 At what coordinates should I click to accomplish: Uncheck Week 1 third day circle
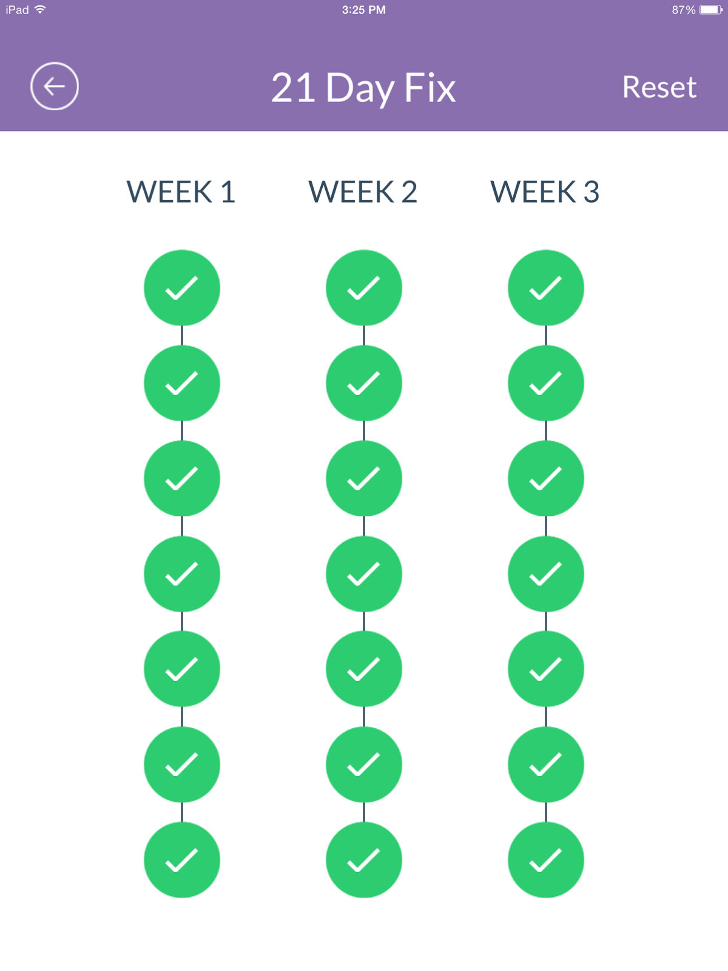tap(182, 478)
